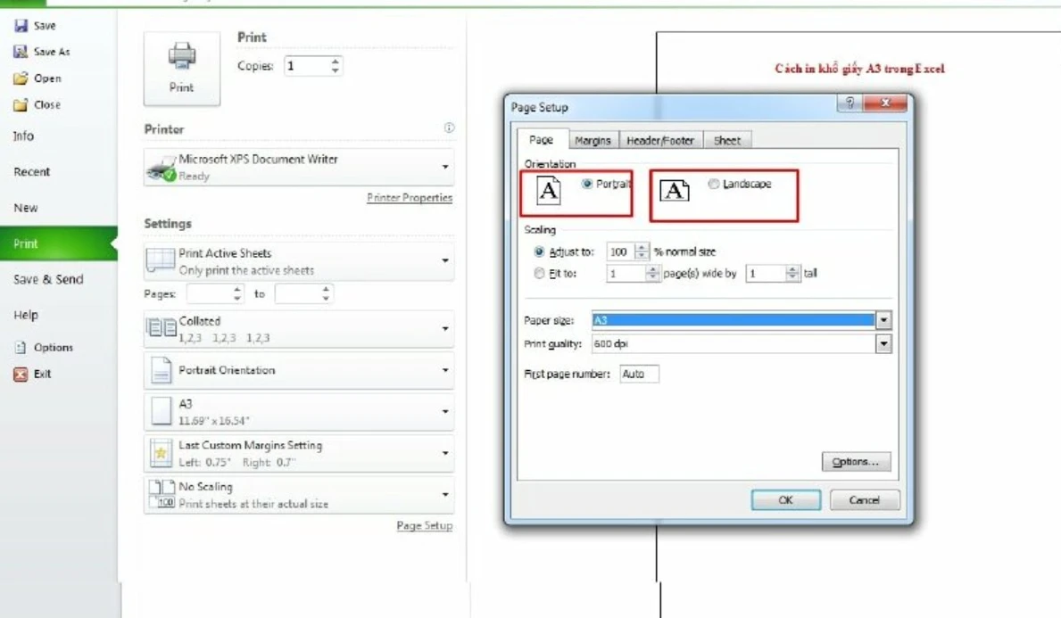
Task: Click the Print Active Sheets icon
Action: [162, 260]
